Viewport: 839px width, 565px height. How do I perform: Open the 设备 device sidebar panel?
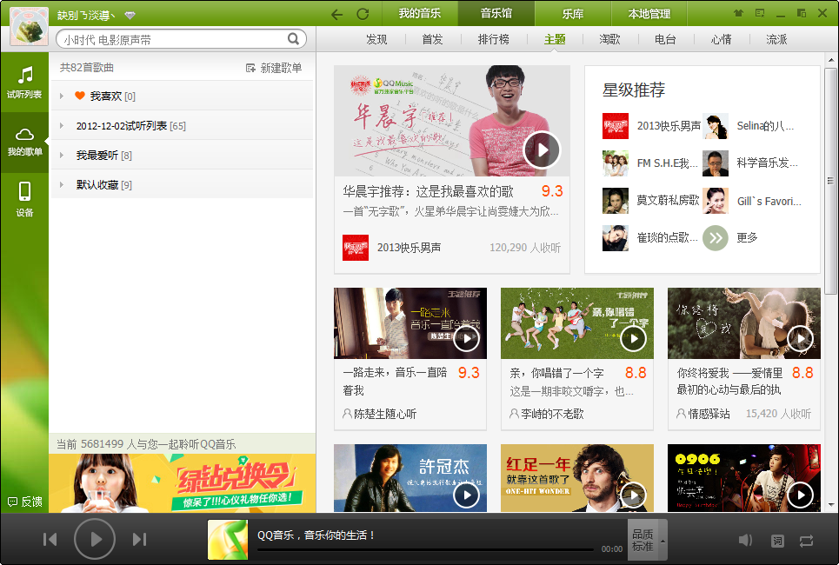click(x=24, y=199)
